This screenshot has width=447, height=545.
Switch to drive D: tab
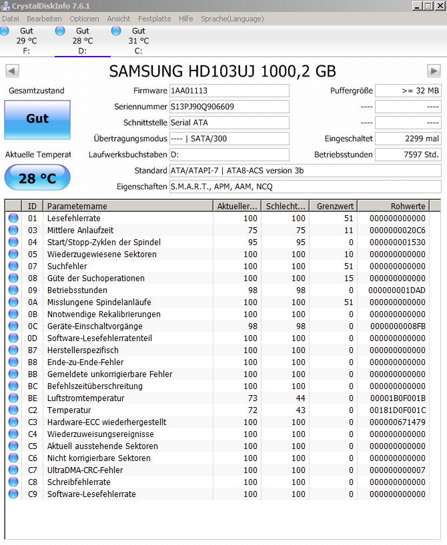click(x=83, y=41)
